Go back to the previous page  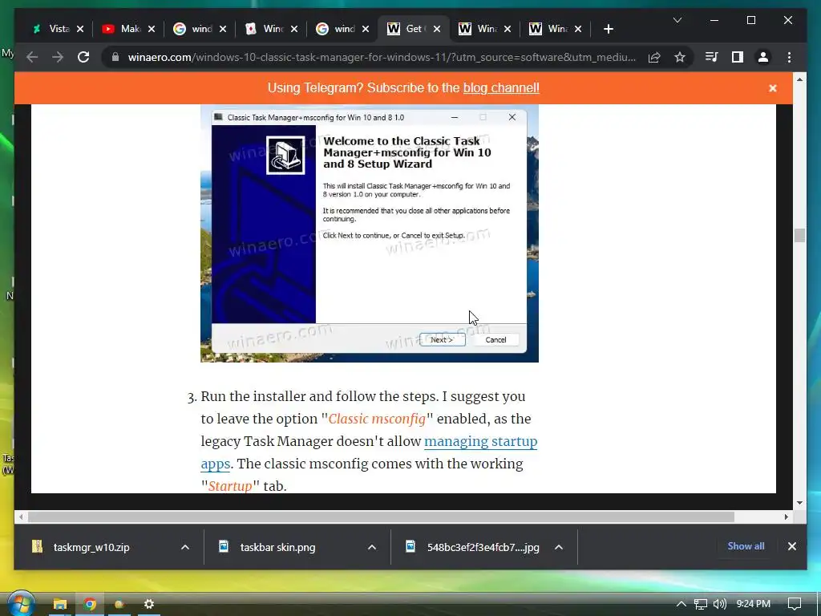coord(32,57)
